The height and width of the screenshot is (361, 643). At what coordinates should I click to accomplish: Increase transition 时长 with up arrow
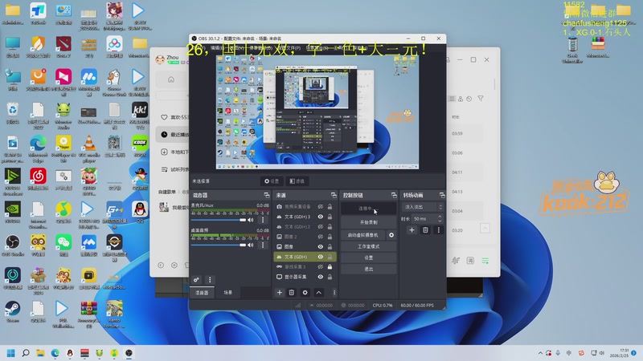click(440, 217)
